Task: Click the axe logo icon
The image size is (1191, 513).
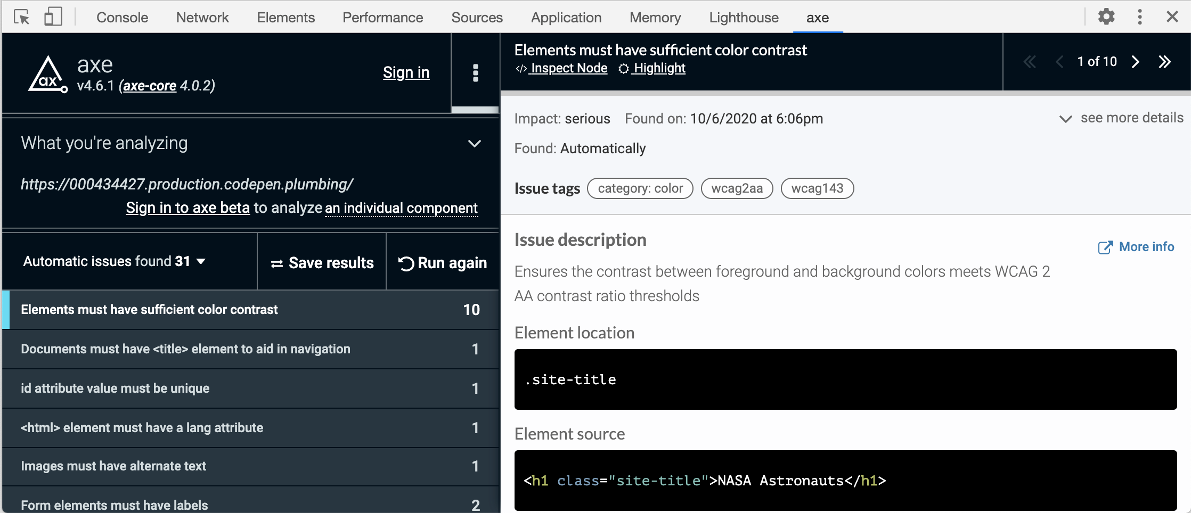Action: (x=48, y=75)
